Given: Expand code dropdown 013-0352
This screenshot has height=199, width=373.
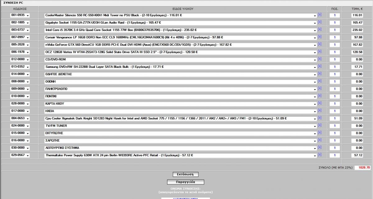Looking at the screenshot, I should [20, 67].
